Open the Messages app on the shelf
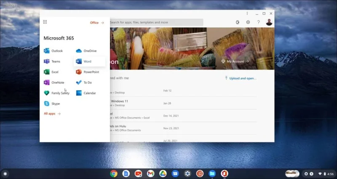The width and height of the screenshot is (337, 179). pyautogui.click(x=175, y=174)
